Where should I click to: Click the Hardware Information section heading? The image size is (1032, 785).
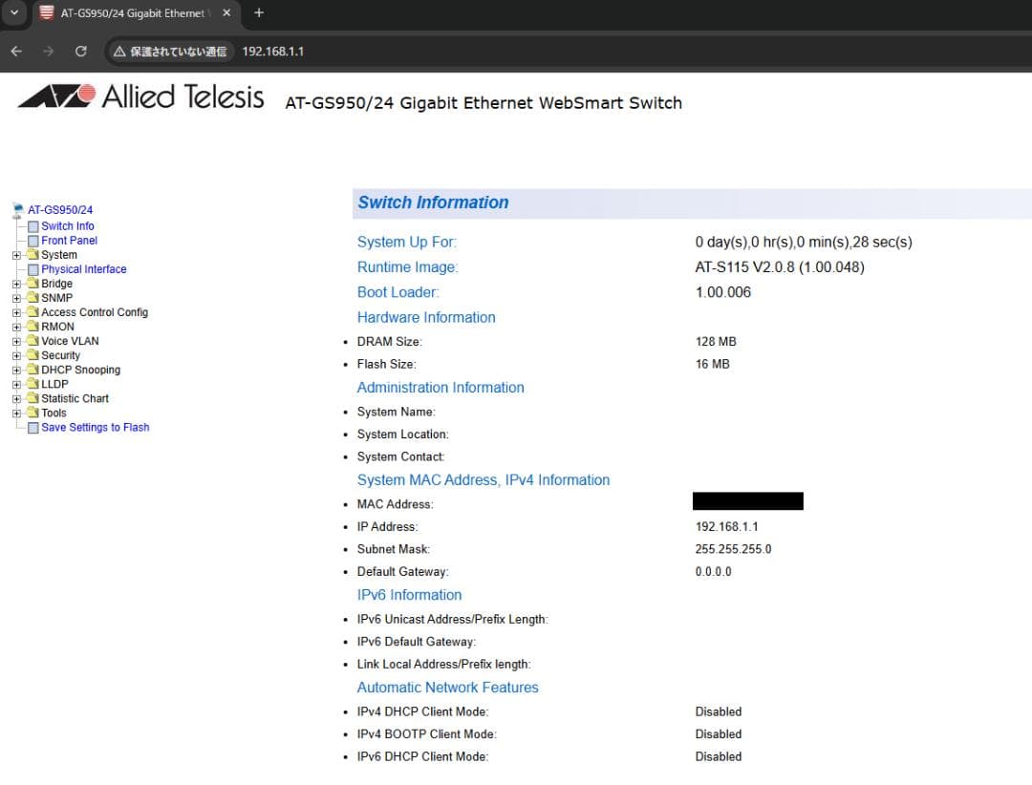426,318
